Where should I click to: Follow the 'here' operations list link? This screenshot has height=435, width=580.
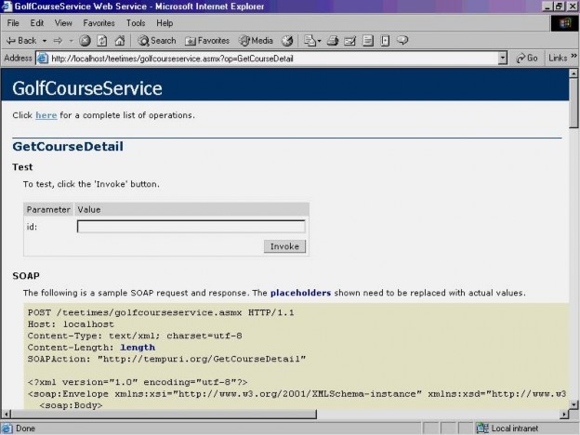pos(46,115)
